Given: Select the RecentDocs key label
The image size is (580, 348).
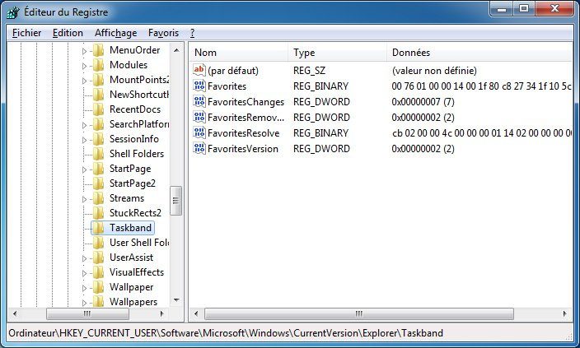Looking at the screenshot, I should [x=135, y=109].
